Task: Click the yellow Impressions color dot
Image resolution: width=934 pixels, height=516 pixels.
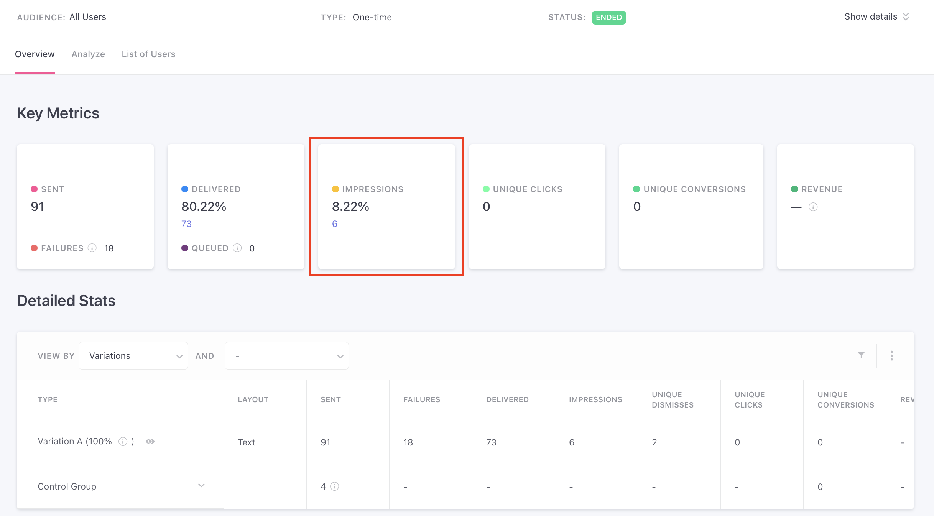Action: tap(335, 189)
